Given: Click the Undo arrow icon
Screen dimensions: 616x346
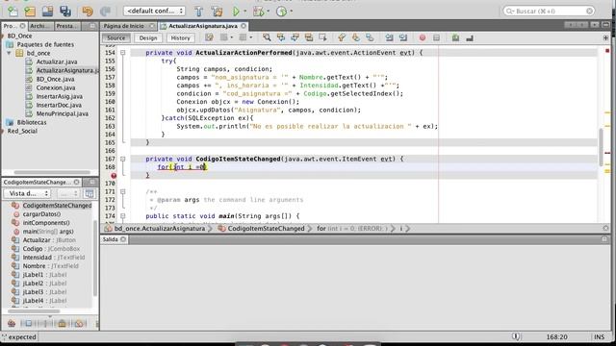Looking at the screenshot, I should point(88,11).
